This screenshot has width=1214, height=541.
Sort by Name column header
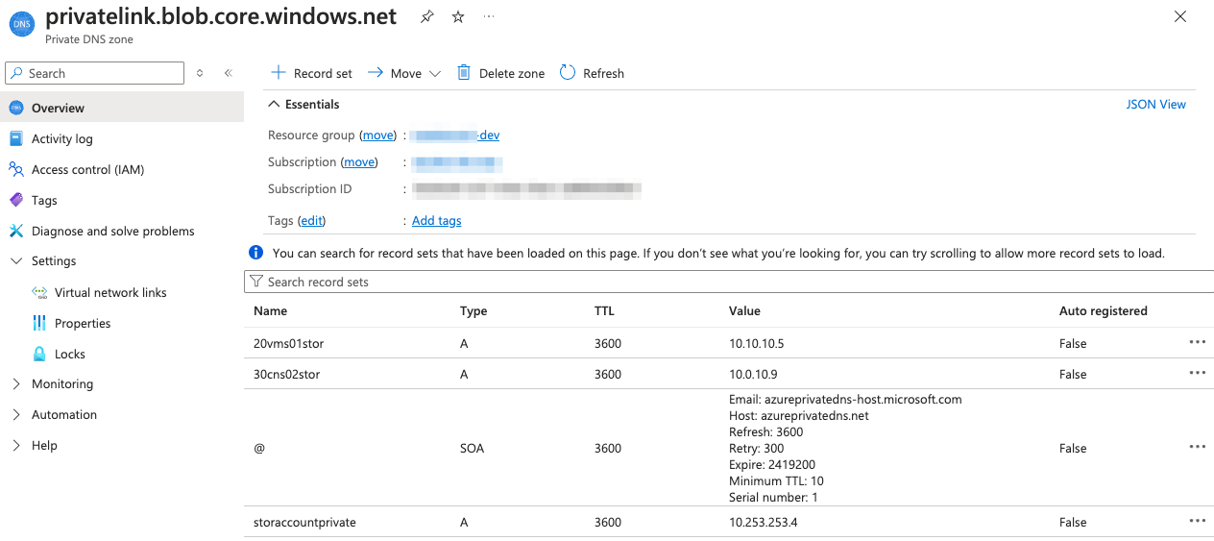(x=270, y=310)
